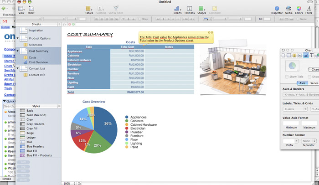Screen dimensions: 319x185
Task: Open Gmail icon in browser window
Action: (5, 21)
